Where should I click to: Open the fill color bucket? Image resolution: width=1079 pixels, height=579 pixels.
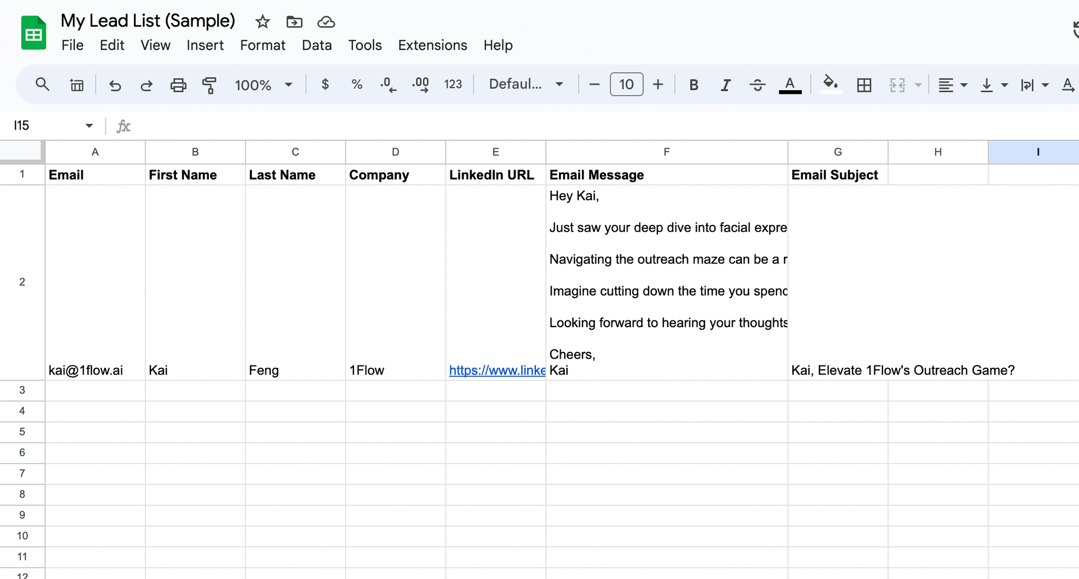pyautogui.click(x=831, y=84)
